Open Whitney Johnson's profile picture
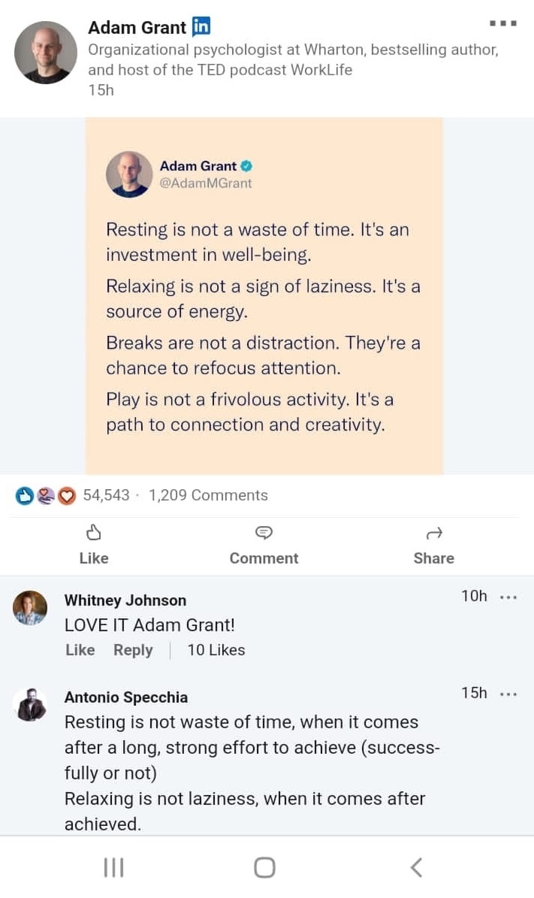The height and width of the screenshot is (898, 534). coord(30,608)
